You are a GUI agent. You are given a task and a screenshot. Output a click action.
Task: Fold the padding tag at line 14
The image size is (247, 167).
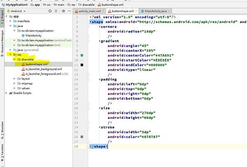click(88, 80)
